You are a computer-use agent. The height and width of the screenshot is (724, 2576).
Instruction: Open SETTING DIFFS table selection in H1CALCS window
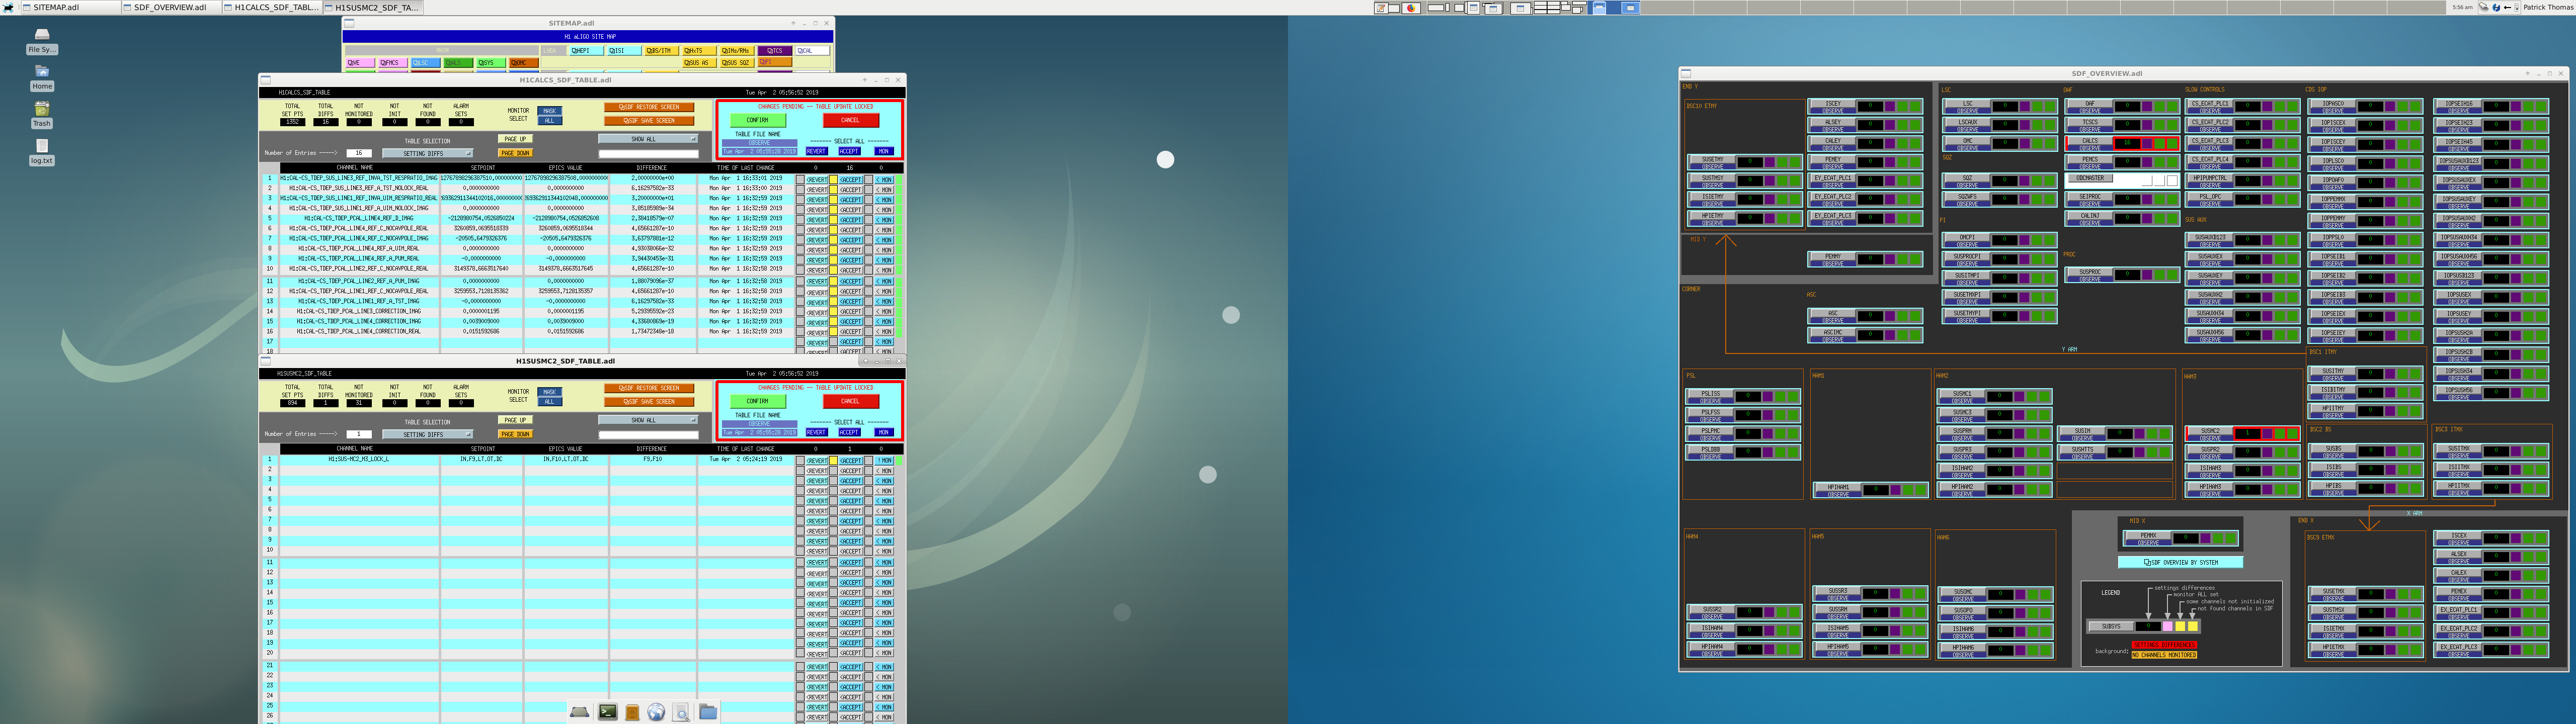[x=427, y=153]
